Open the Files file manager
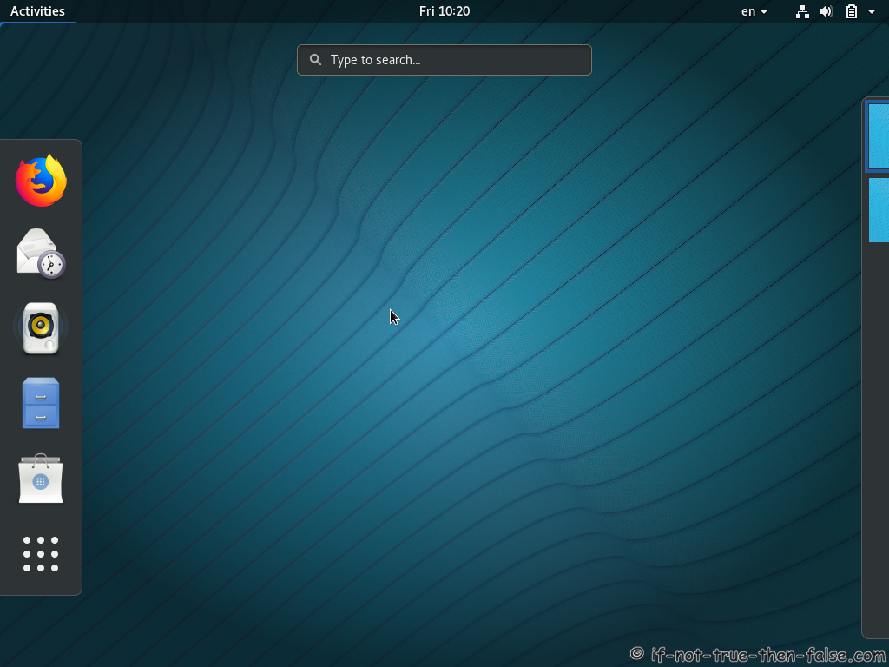Screen dimensions: 889x667 pyautogui.click(x=41, y=403)
